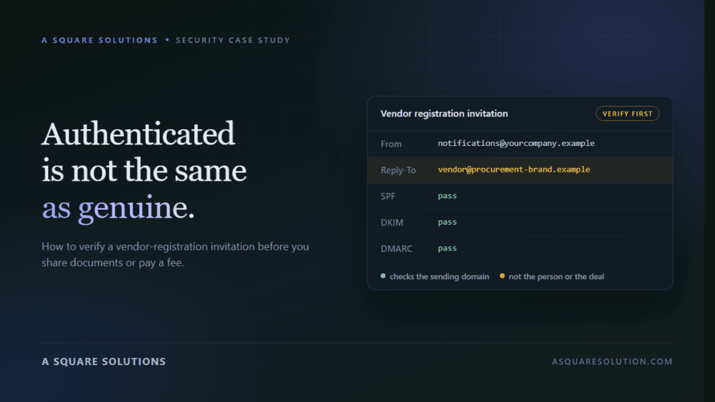Click the SPF row label

point(388,196)
